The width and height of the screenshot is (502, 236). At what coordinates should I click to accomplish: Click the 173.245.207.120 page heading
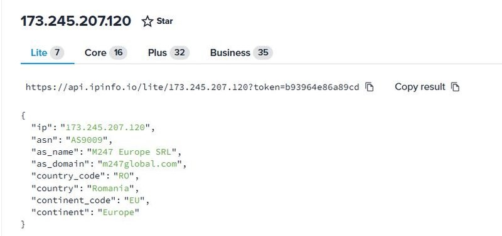76,21
